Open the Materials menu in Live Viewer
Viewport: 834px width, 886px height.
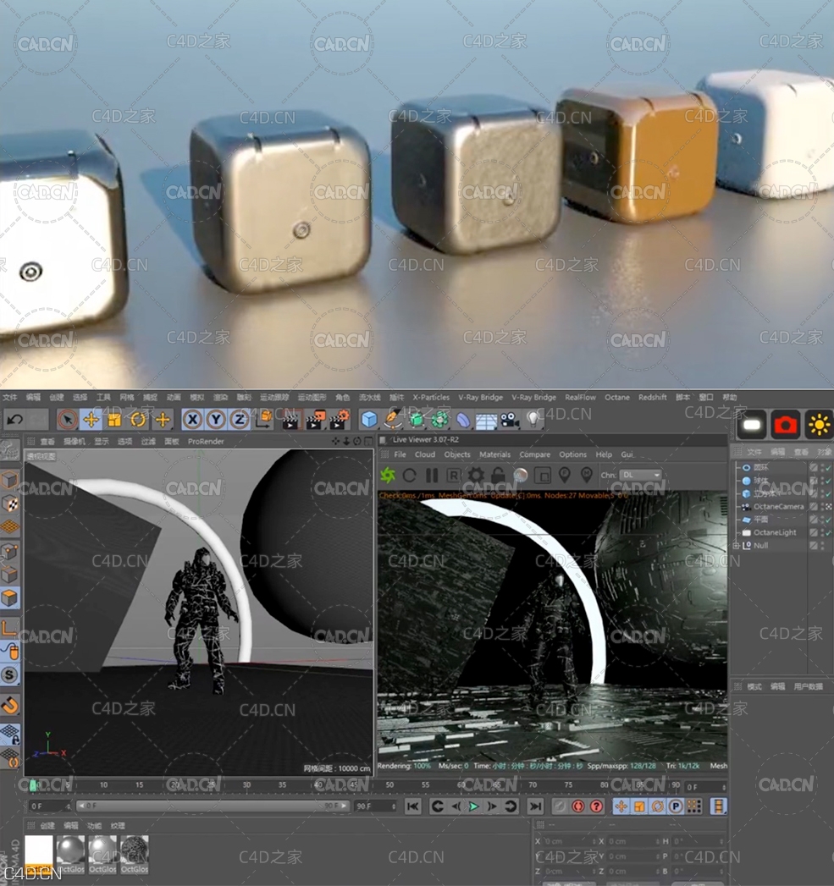coord(495,454)
